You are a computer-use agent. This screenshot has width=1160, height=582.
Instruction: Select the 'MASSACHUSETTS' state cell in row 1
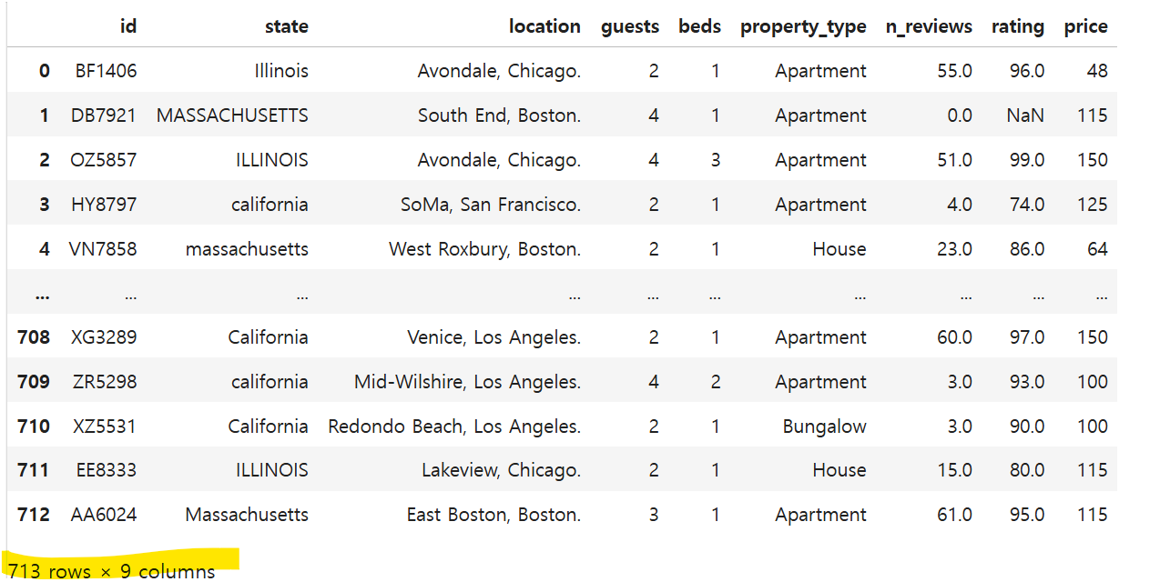[x=232, y=115]
